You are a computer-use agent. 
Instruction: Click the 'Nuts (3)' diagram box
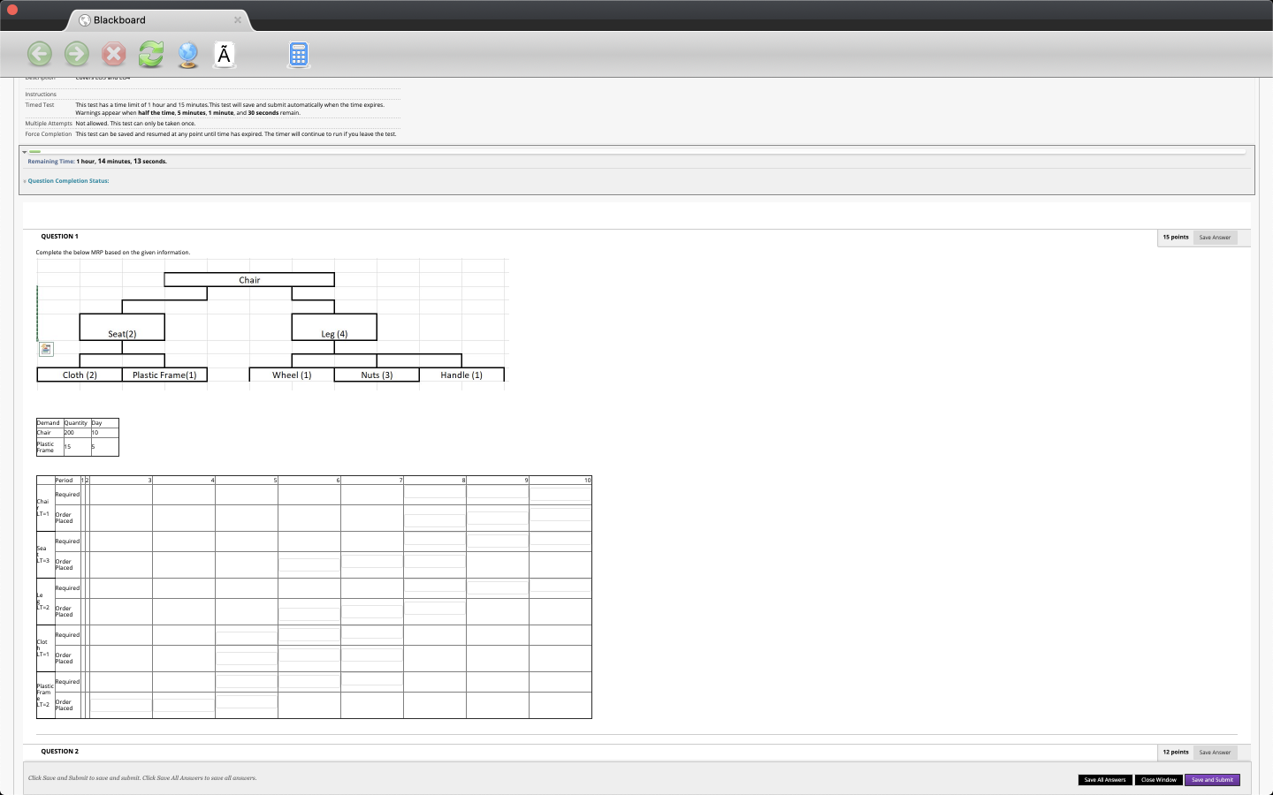(377, 375)
